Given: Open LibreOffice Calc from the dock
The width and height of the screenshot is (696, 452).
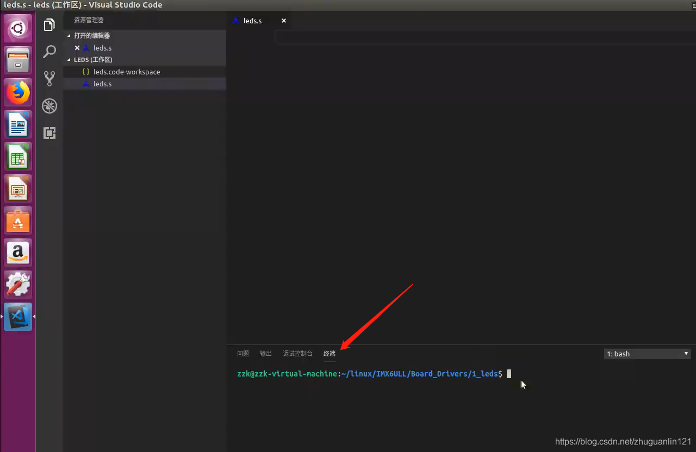Looking at the screenshot, I should tap(18, 156).
